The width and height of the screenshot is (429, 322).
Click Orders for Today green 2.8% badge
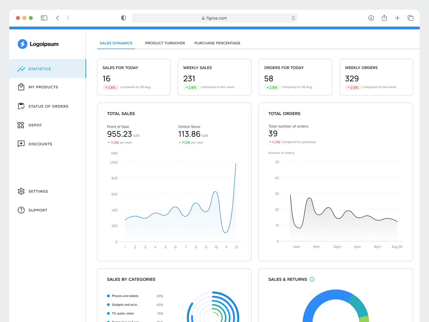[x=272, y=87]
